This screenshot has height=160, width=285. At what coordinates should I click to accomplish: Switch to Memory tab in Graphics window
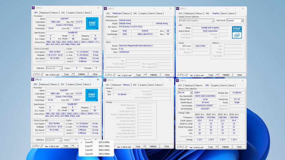[199, 13]
